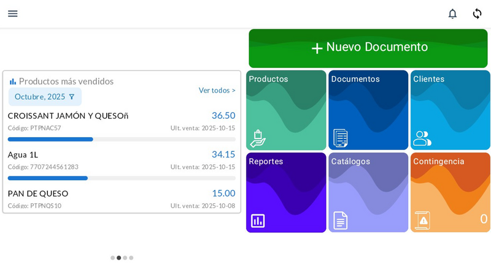Go to the third carousel page dot
This screenshot has height=264, width=491.
pyautogui.click(x=125, y=258)
